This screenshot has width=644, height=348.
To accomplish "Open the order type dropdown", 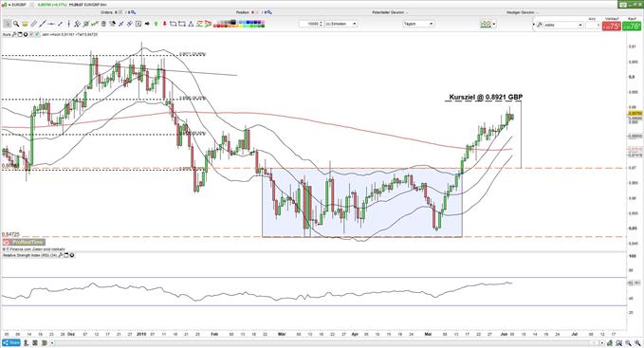I will pos(563,25).
